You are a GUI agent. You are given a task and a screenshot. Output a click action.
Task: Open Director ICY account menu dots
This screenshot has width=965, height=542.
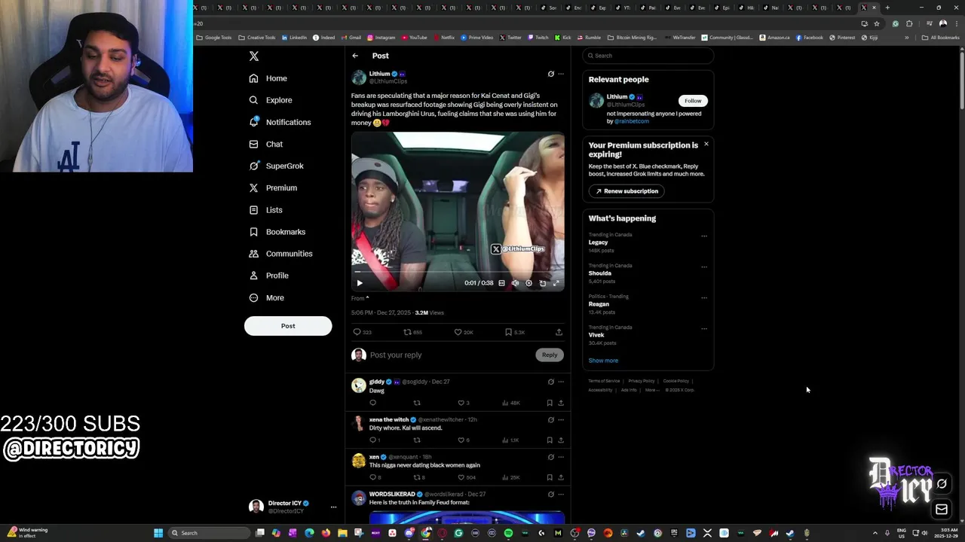333,507
